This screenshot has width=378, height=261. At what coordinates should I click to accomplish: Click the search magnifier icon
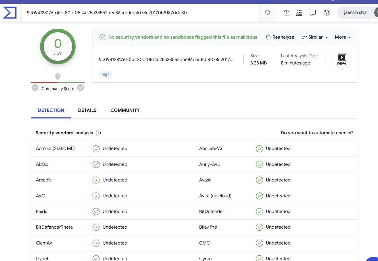(268, 13)
